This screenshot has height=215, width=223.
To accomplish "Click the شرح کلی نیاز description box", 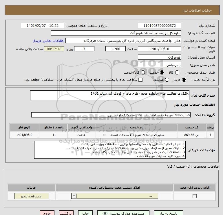I will click(x=110, y=95).
